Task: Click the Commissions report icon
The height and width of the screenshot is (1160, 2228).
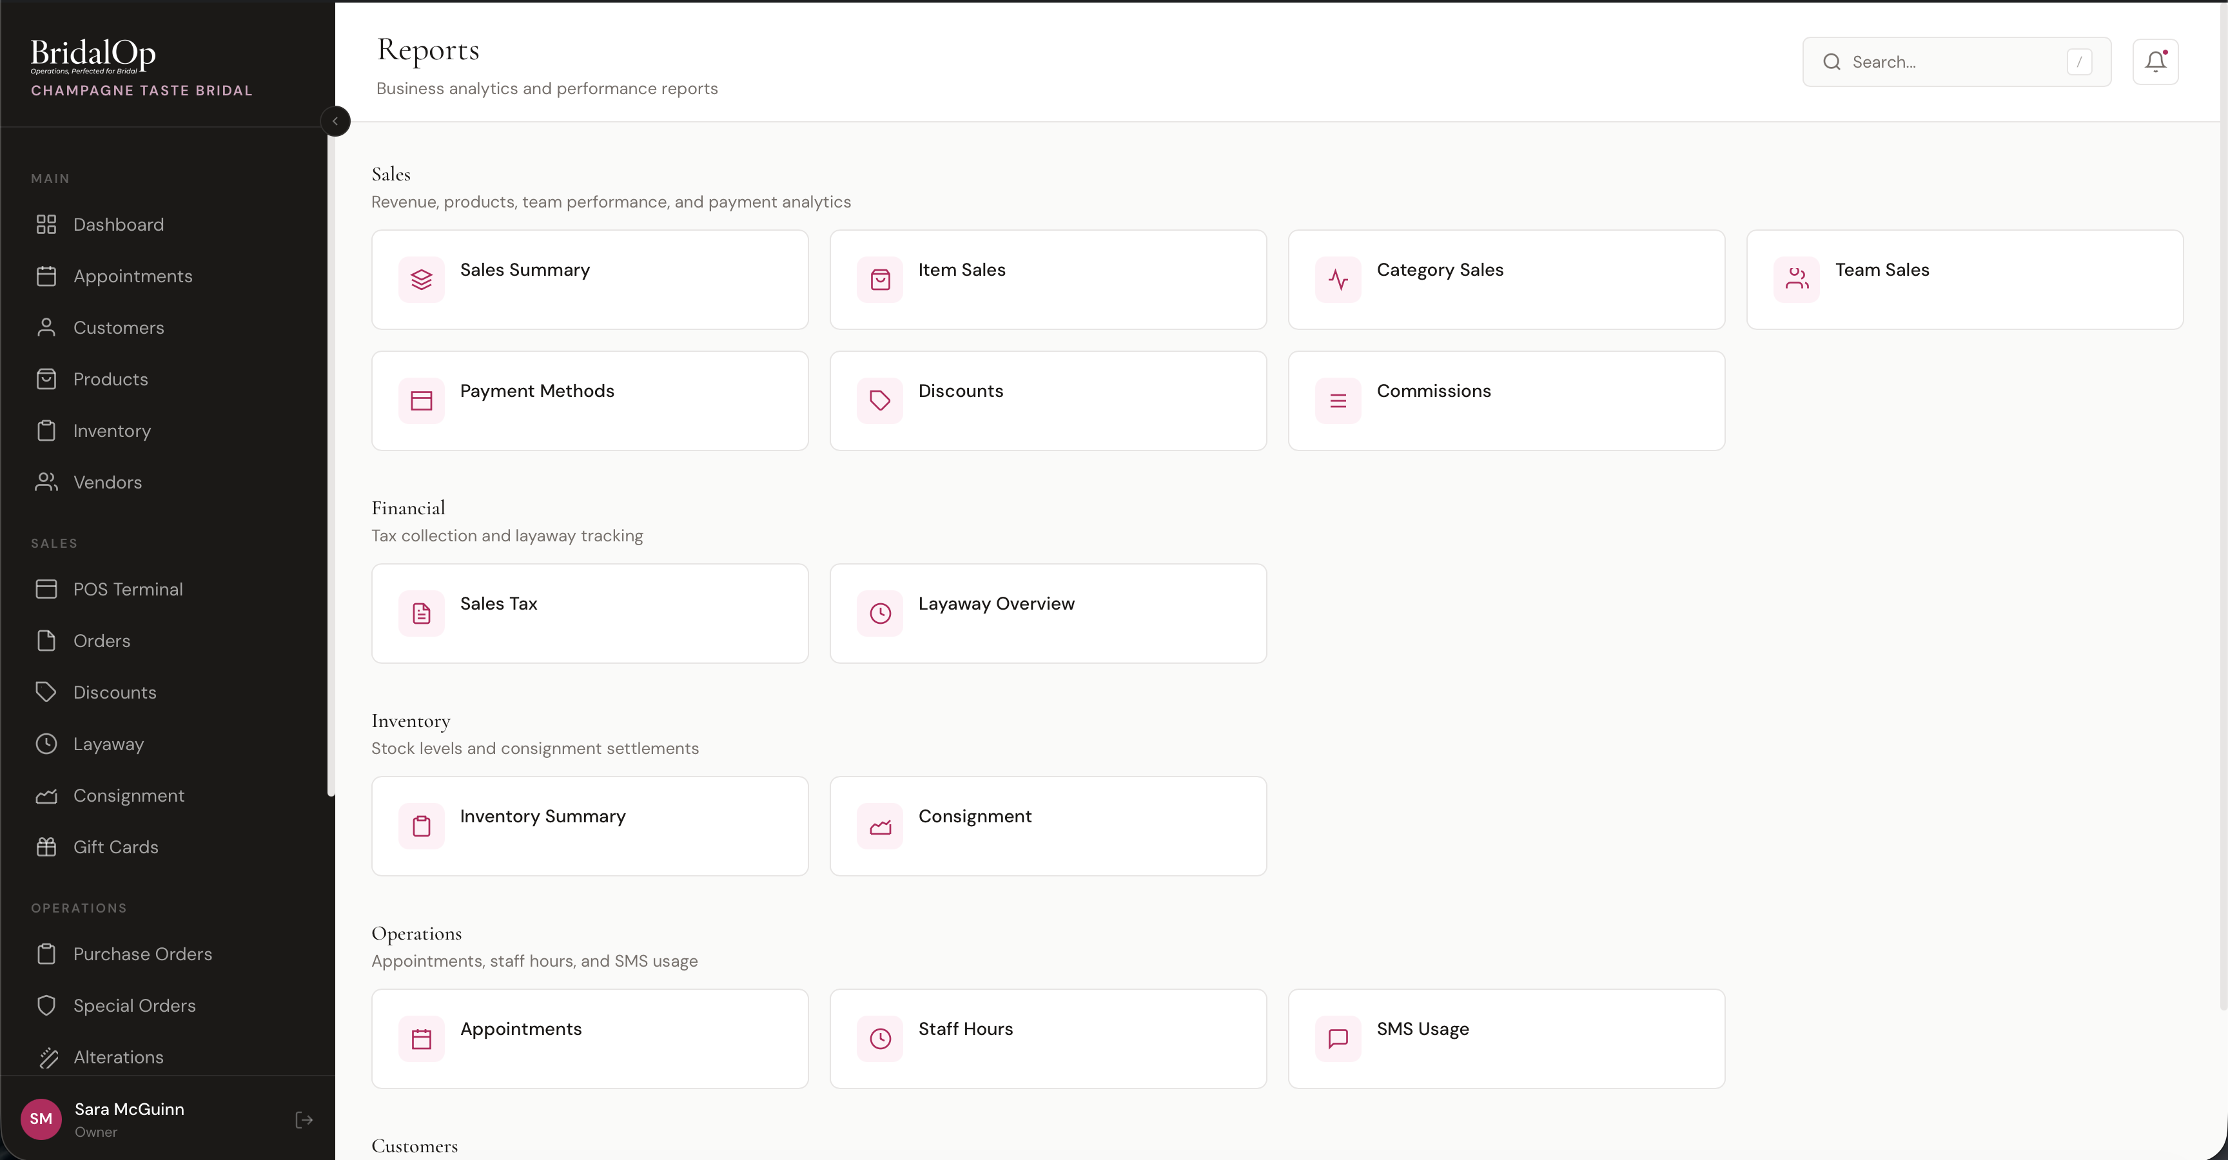Action: pos(1337,400)
